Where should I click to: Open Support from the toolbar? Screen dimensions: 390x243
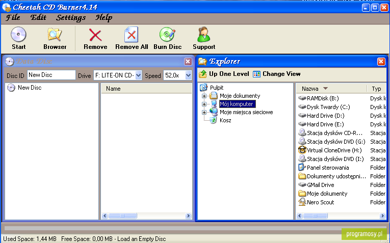204,34
